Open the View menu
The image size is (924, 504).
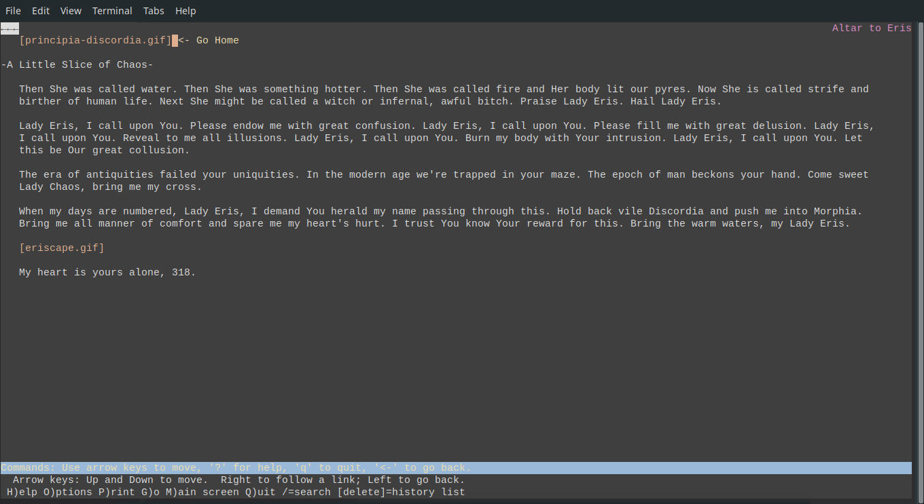point(71,11)
